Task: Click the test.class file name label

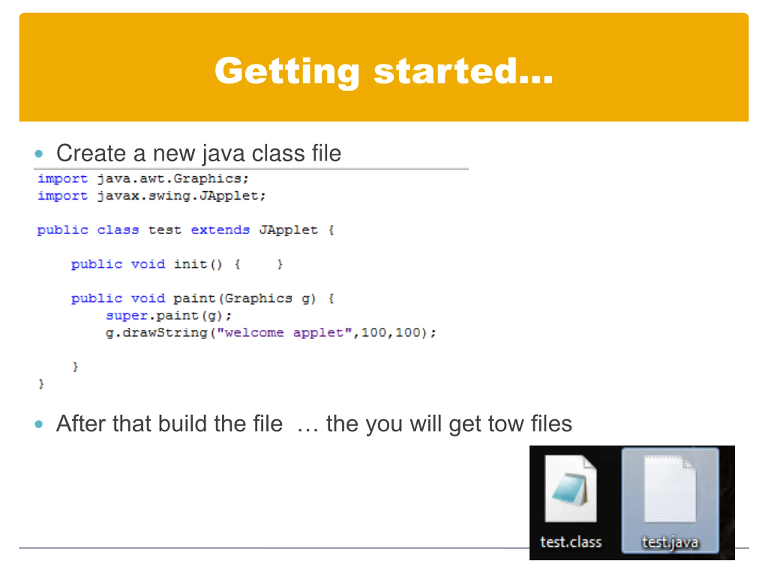Action: 571,542
